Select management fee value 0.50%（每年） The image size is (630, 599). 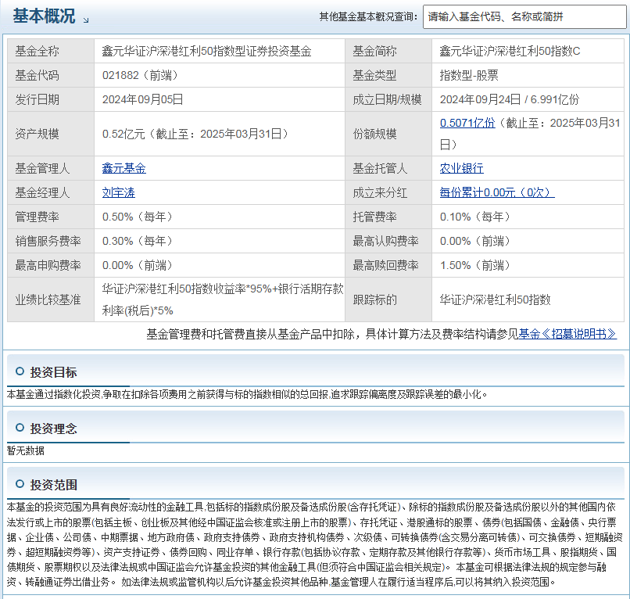point(138,217)
